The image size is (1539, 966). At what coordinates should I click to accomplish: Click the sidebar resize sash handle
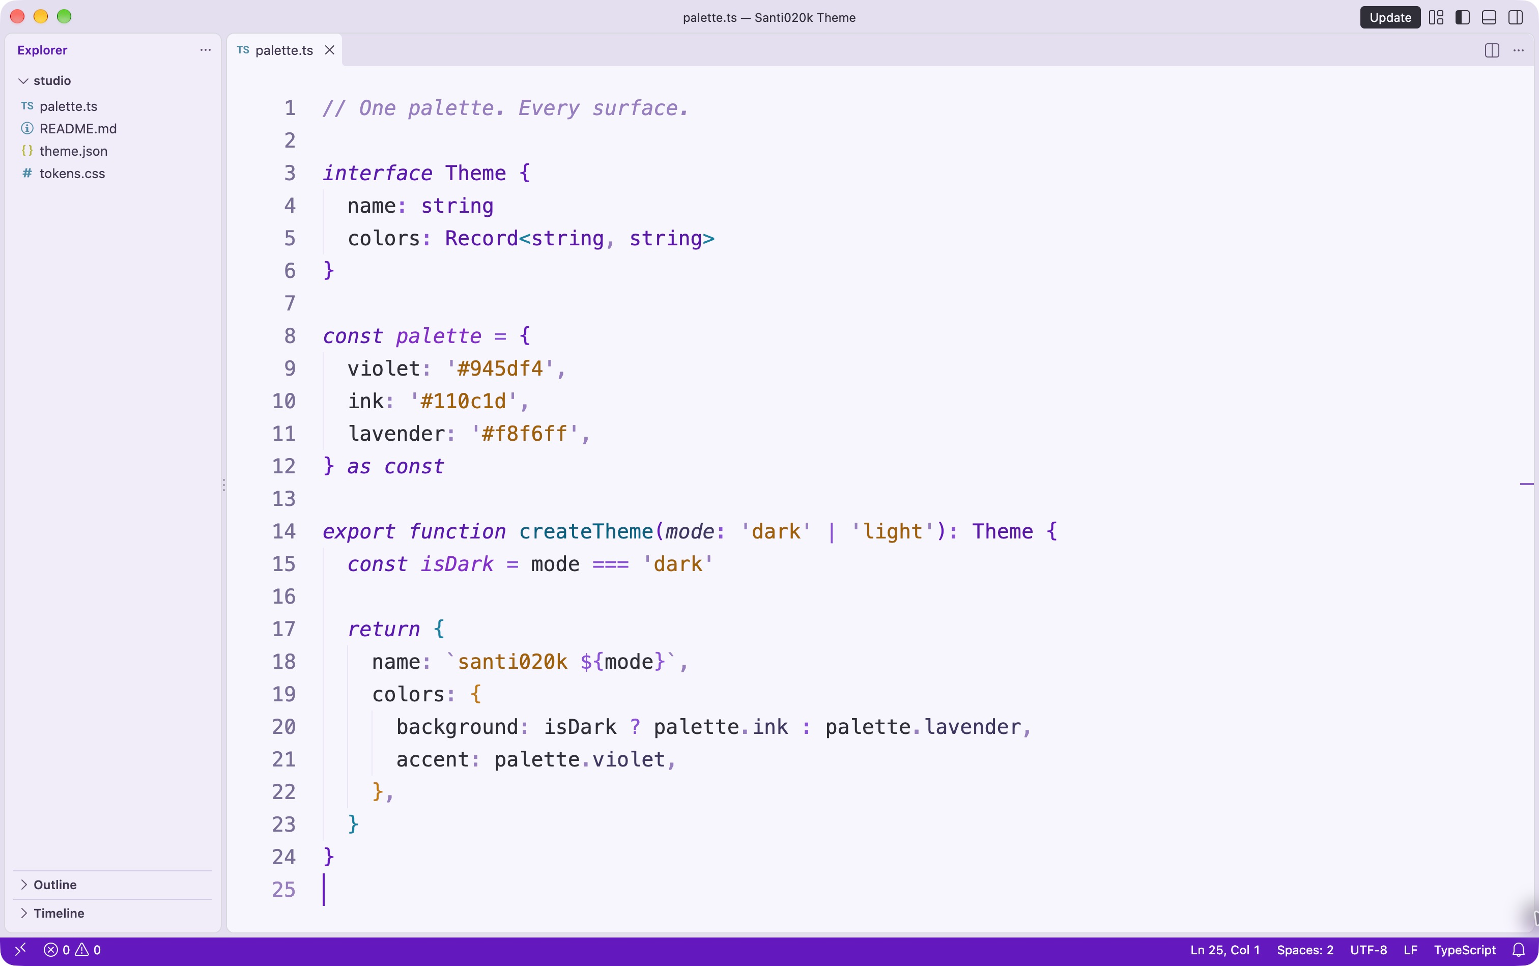(x=223, y=485)
